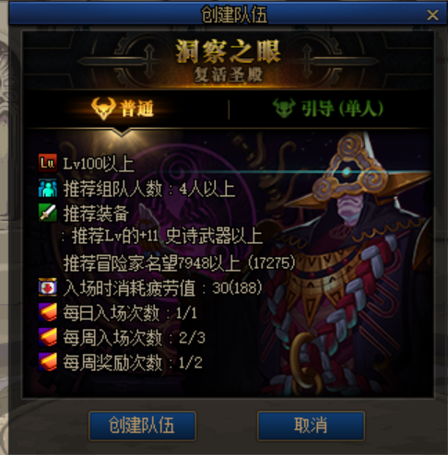Click the golden horned skull icon

coord(103,109)
